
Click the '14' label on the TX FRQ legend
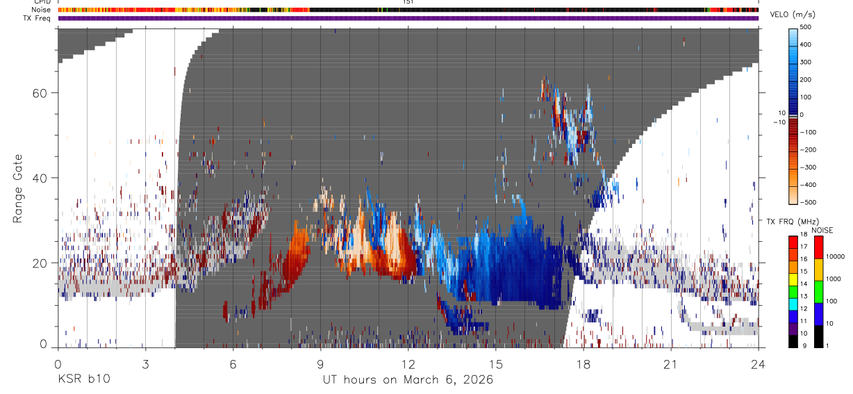click(x=804, y=284)
